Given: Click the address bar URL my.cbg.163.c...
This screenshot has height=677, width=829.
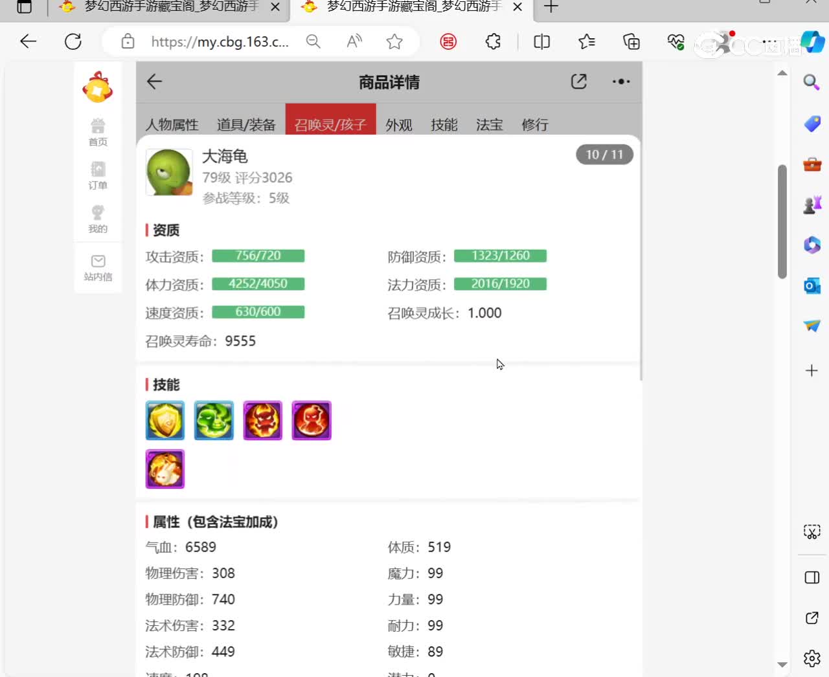Looking at the screenshot, I should pyautogui.click(x=220, y=42).
